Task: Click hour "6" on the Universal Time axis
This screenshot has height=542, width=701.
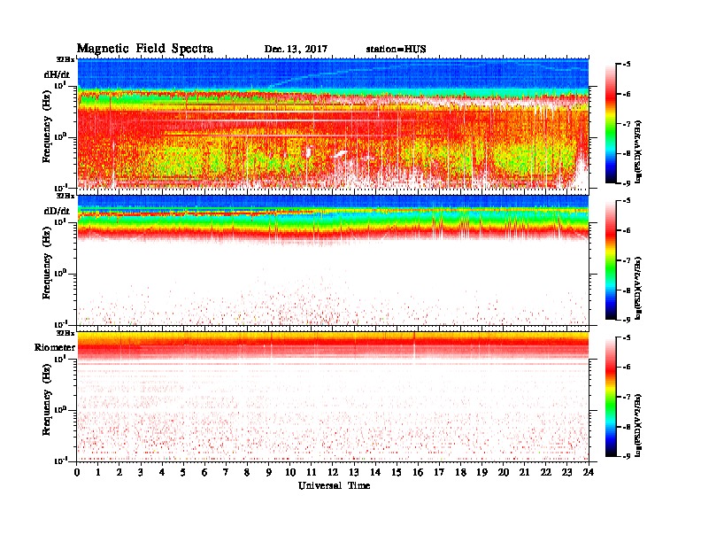Action: 204,472
